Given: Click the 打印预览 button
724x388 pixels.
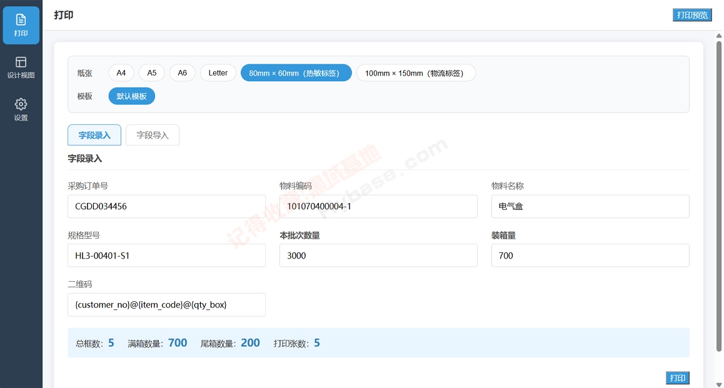Looking at the screenshot, I should click(692, 15).
